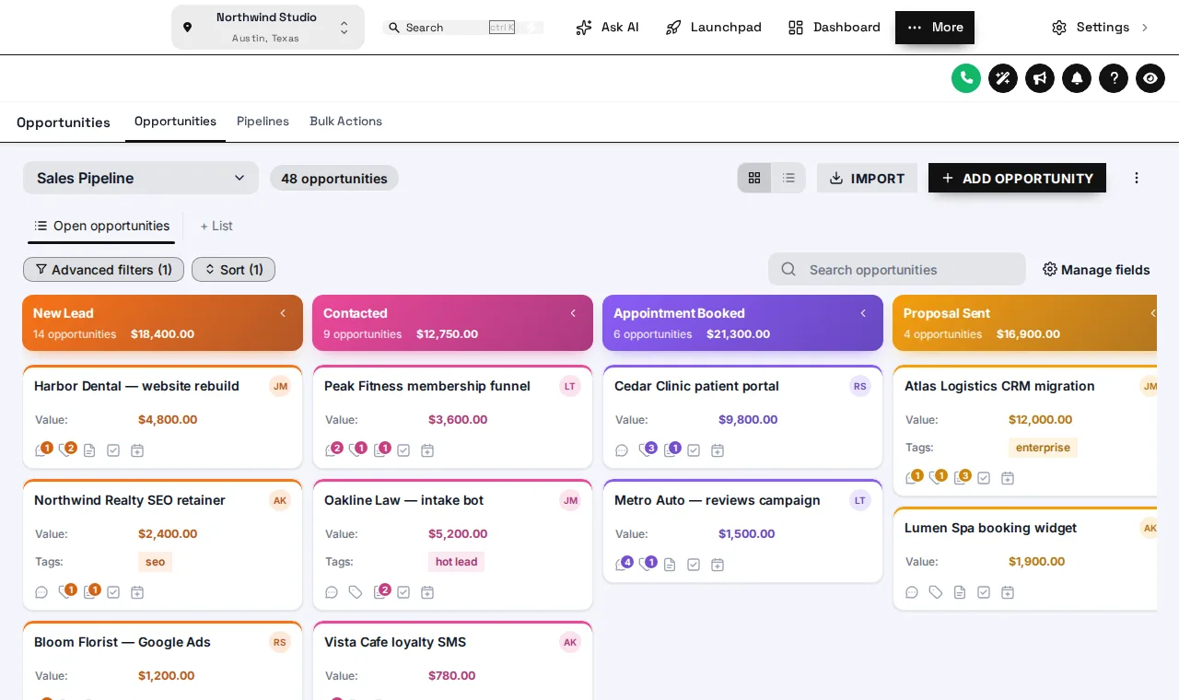Check the task box on Metro Auto card
1179x700 pixels.
click(694, 565)
